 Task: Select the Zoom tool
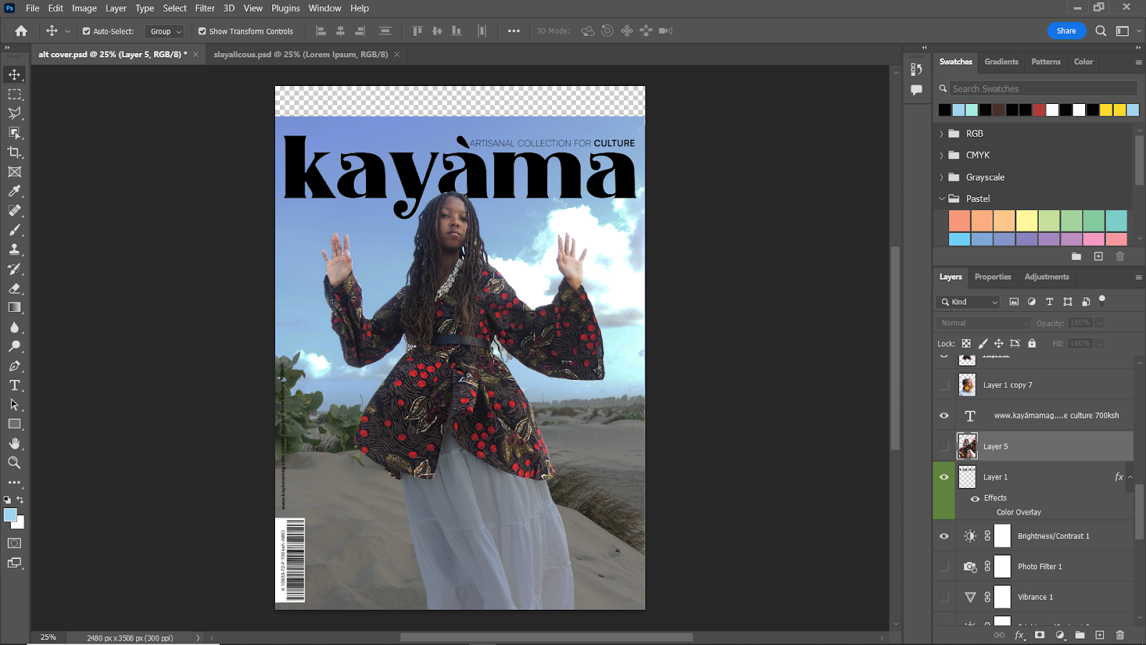tap(14, 463)
